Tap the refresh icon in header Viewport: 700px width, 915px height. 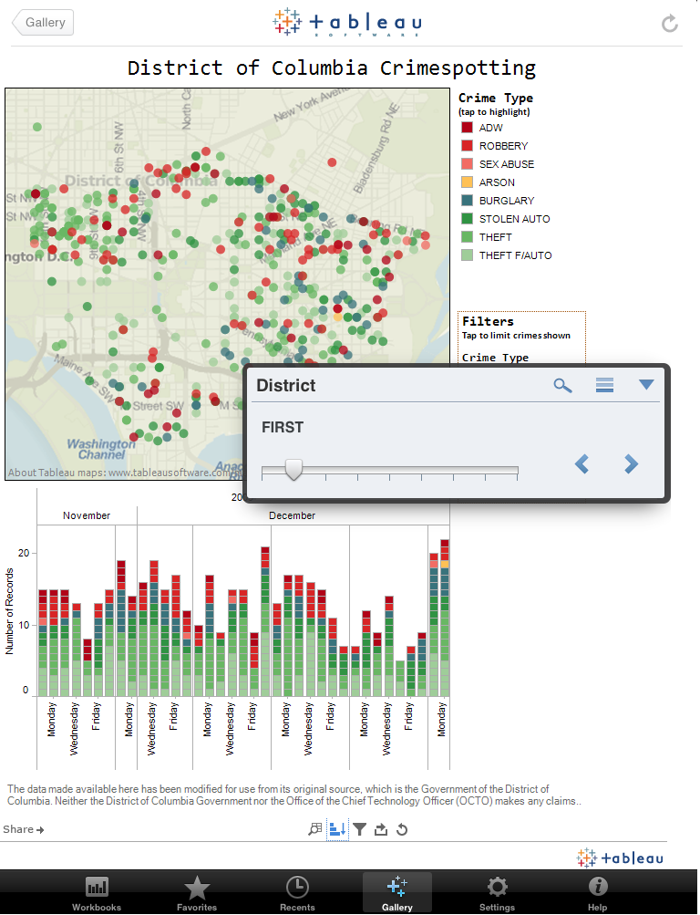point(670,24)
